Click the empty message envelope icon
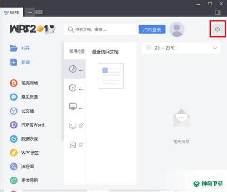 [x=181, y=118]
